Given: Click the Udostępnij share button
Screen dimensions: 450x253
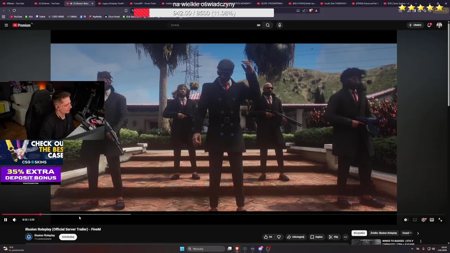Looking at the screenshot, I should 296,237.
